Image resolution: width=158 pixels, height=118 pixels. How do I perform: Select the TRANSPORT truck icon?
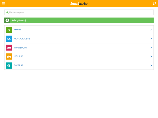(x=9, y=48)
